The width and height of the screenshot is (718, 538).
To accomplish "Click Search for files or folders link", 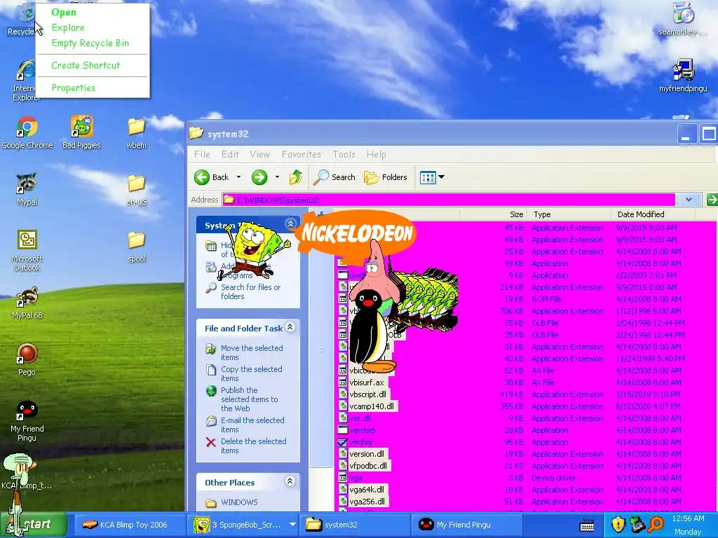I will click(250, 292).
